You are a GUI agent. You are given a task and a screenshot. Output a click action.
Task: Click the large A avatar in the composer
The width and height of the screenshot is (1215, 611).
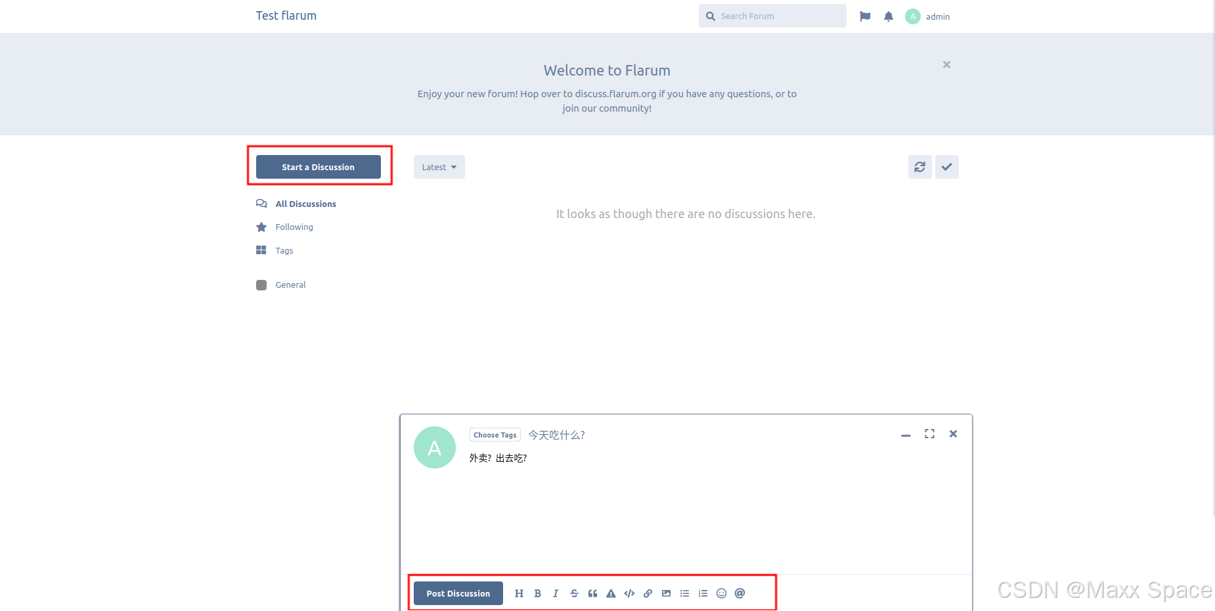[x=434, y=447]
